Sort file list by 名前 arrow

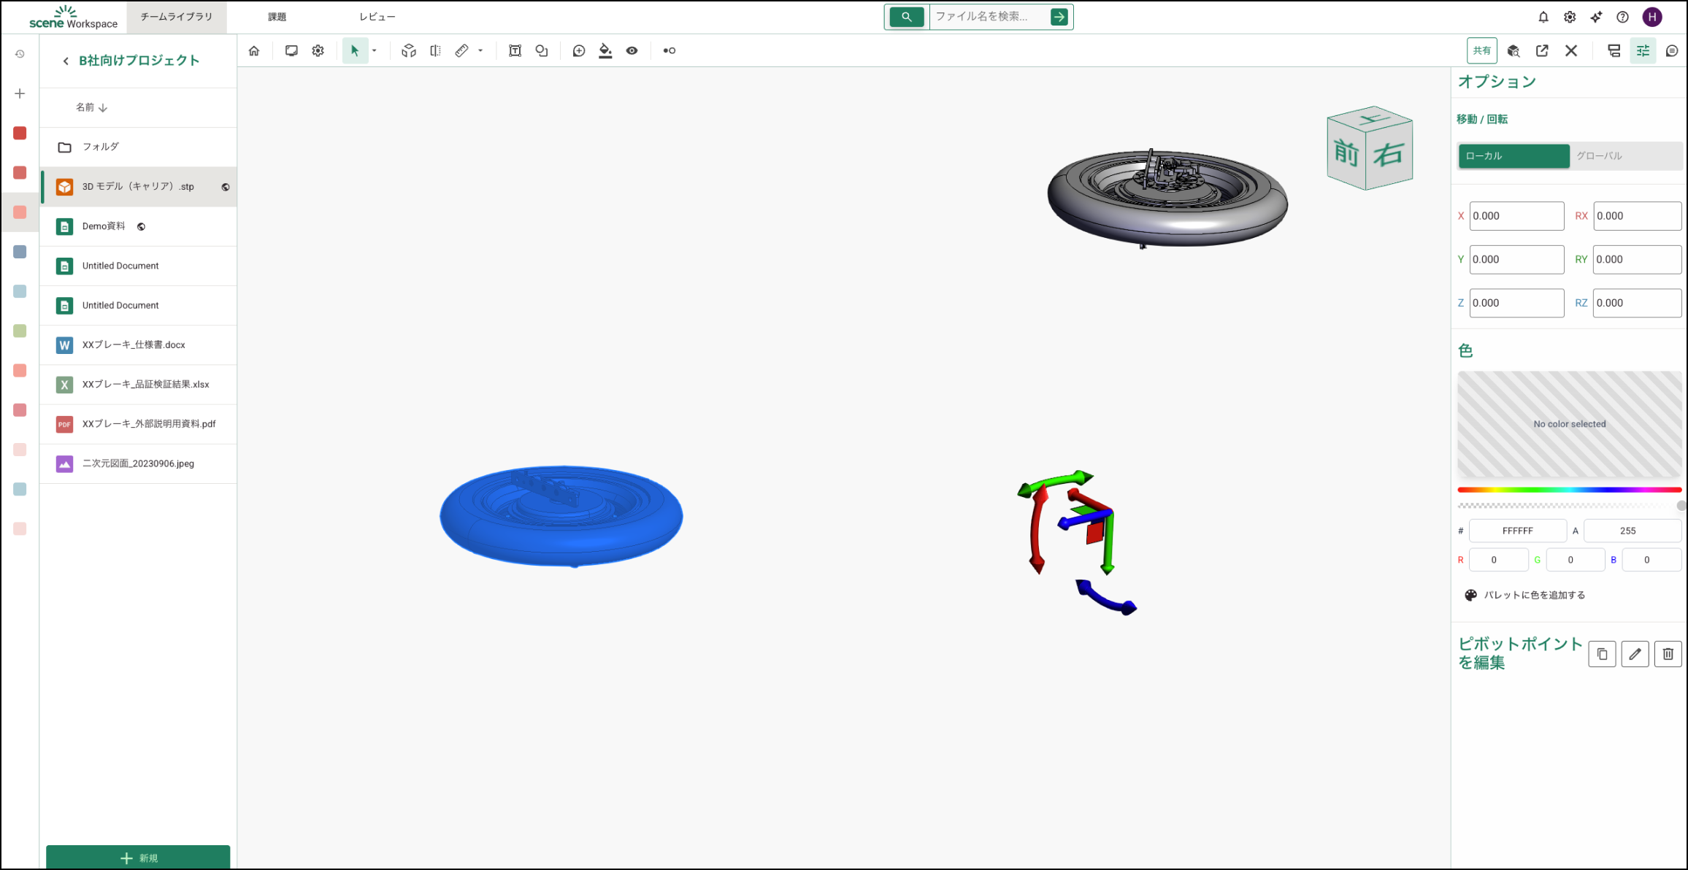click(x=103, y=108)
